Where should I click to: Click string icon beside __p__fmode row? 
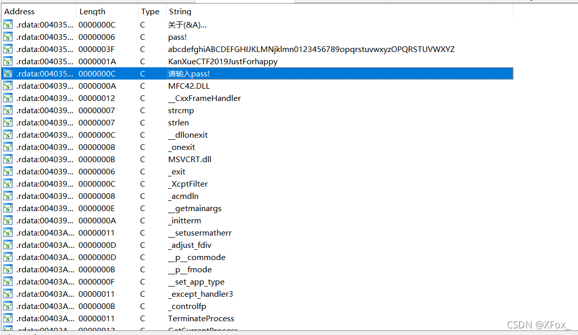pyautogui.click(x=8, y=269)
